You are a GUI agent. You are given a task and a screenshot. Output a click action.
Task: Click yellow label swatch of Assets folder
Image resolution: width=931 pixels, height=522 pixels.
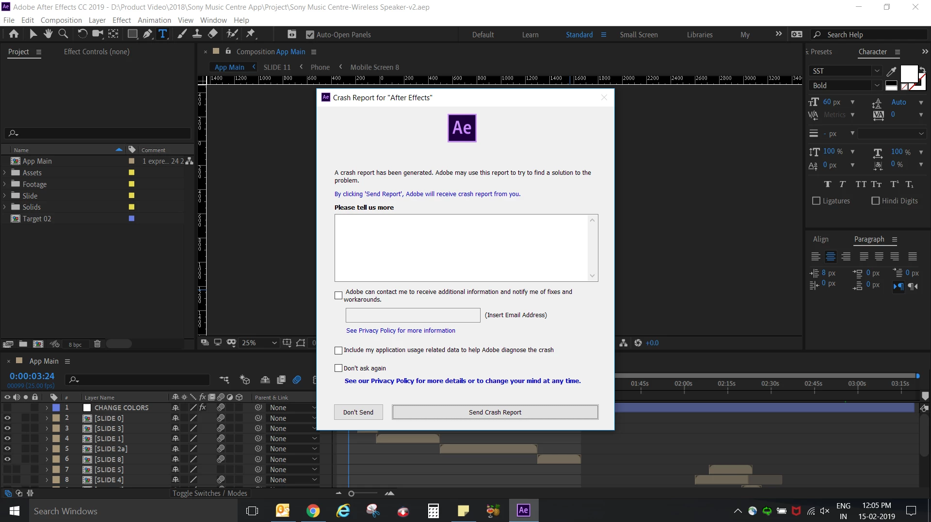(x=131, y=172)
